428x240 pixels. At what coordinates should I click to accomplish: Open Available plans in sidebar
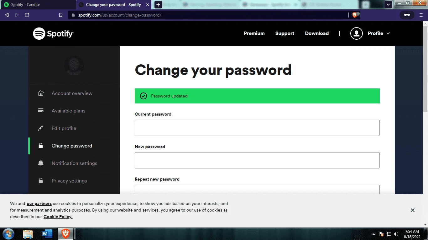pyautogui.click(x=68, y=111)
